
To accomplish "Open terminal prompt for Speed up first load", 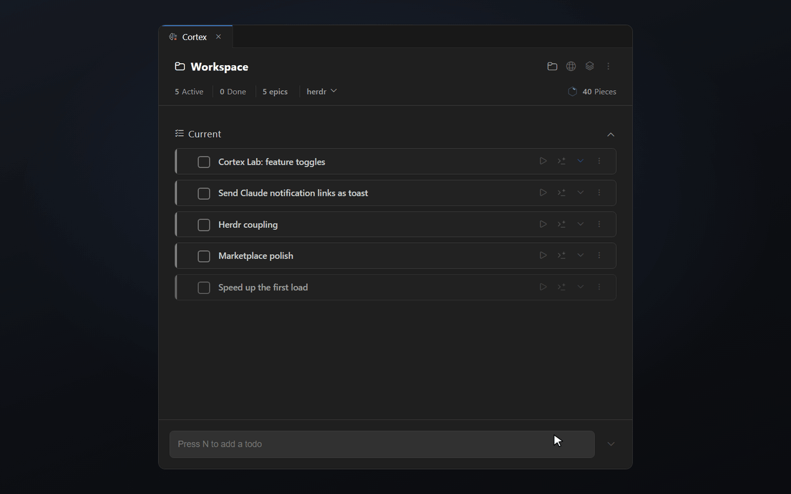I will point(562,287).
